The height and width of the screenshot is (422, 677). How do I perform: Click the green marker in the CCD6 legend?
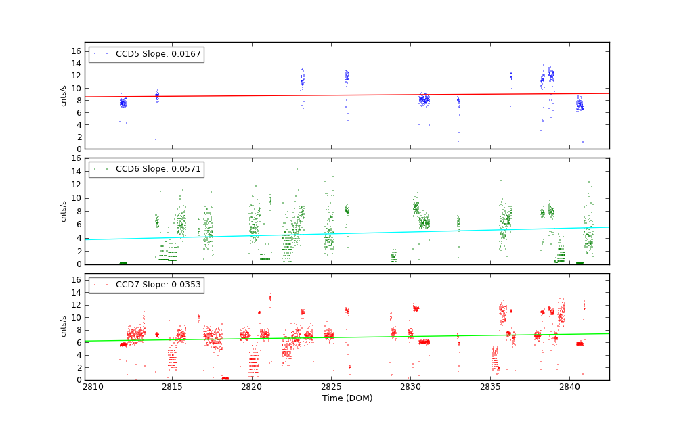95,169
